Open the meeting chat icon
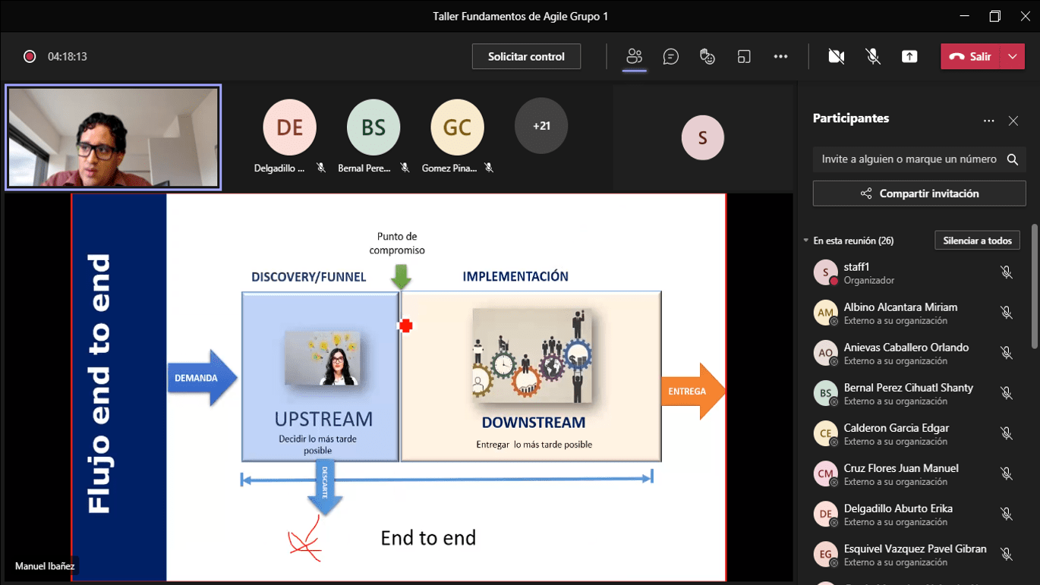 click(x=670, y=57)
